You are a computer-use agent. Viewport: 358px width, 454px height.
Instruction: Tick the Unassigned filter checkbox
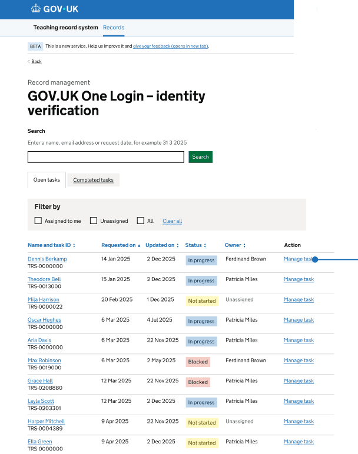click(94, 221)
